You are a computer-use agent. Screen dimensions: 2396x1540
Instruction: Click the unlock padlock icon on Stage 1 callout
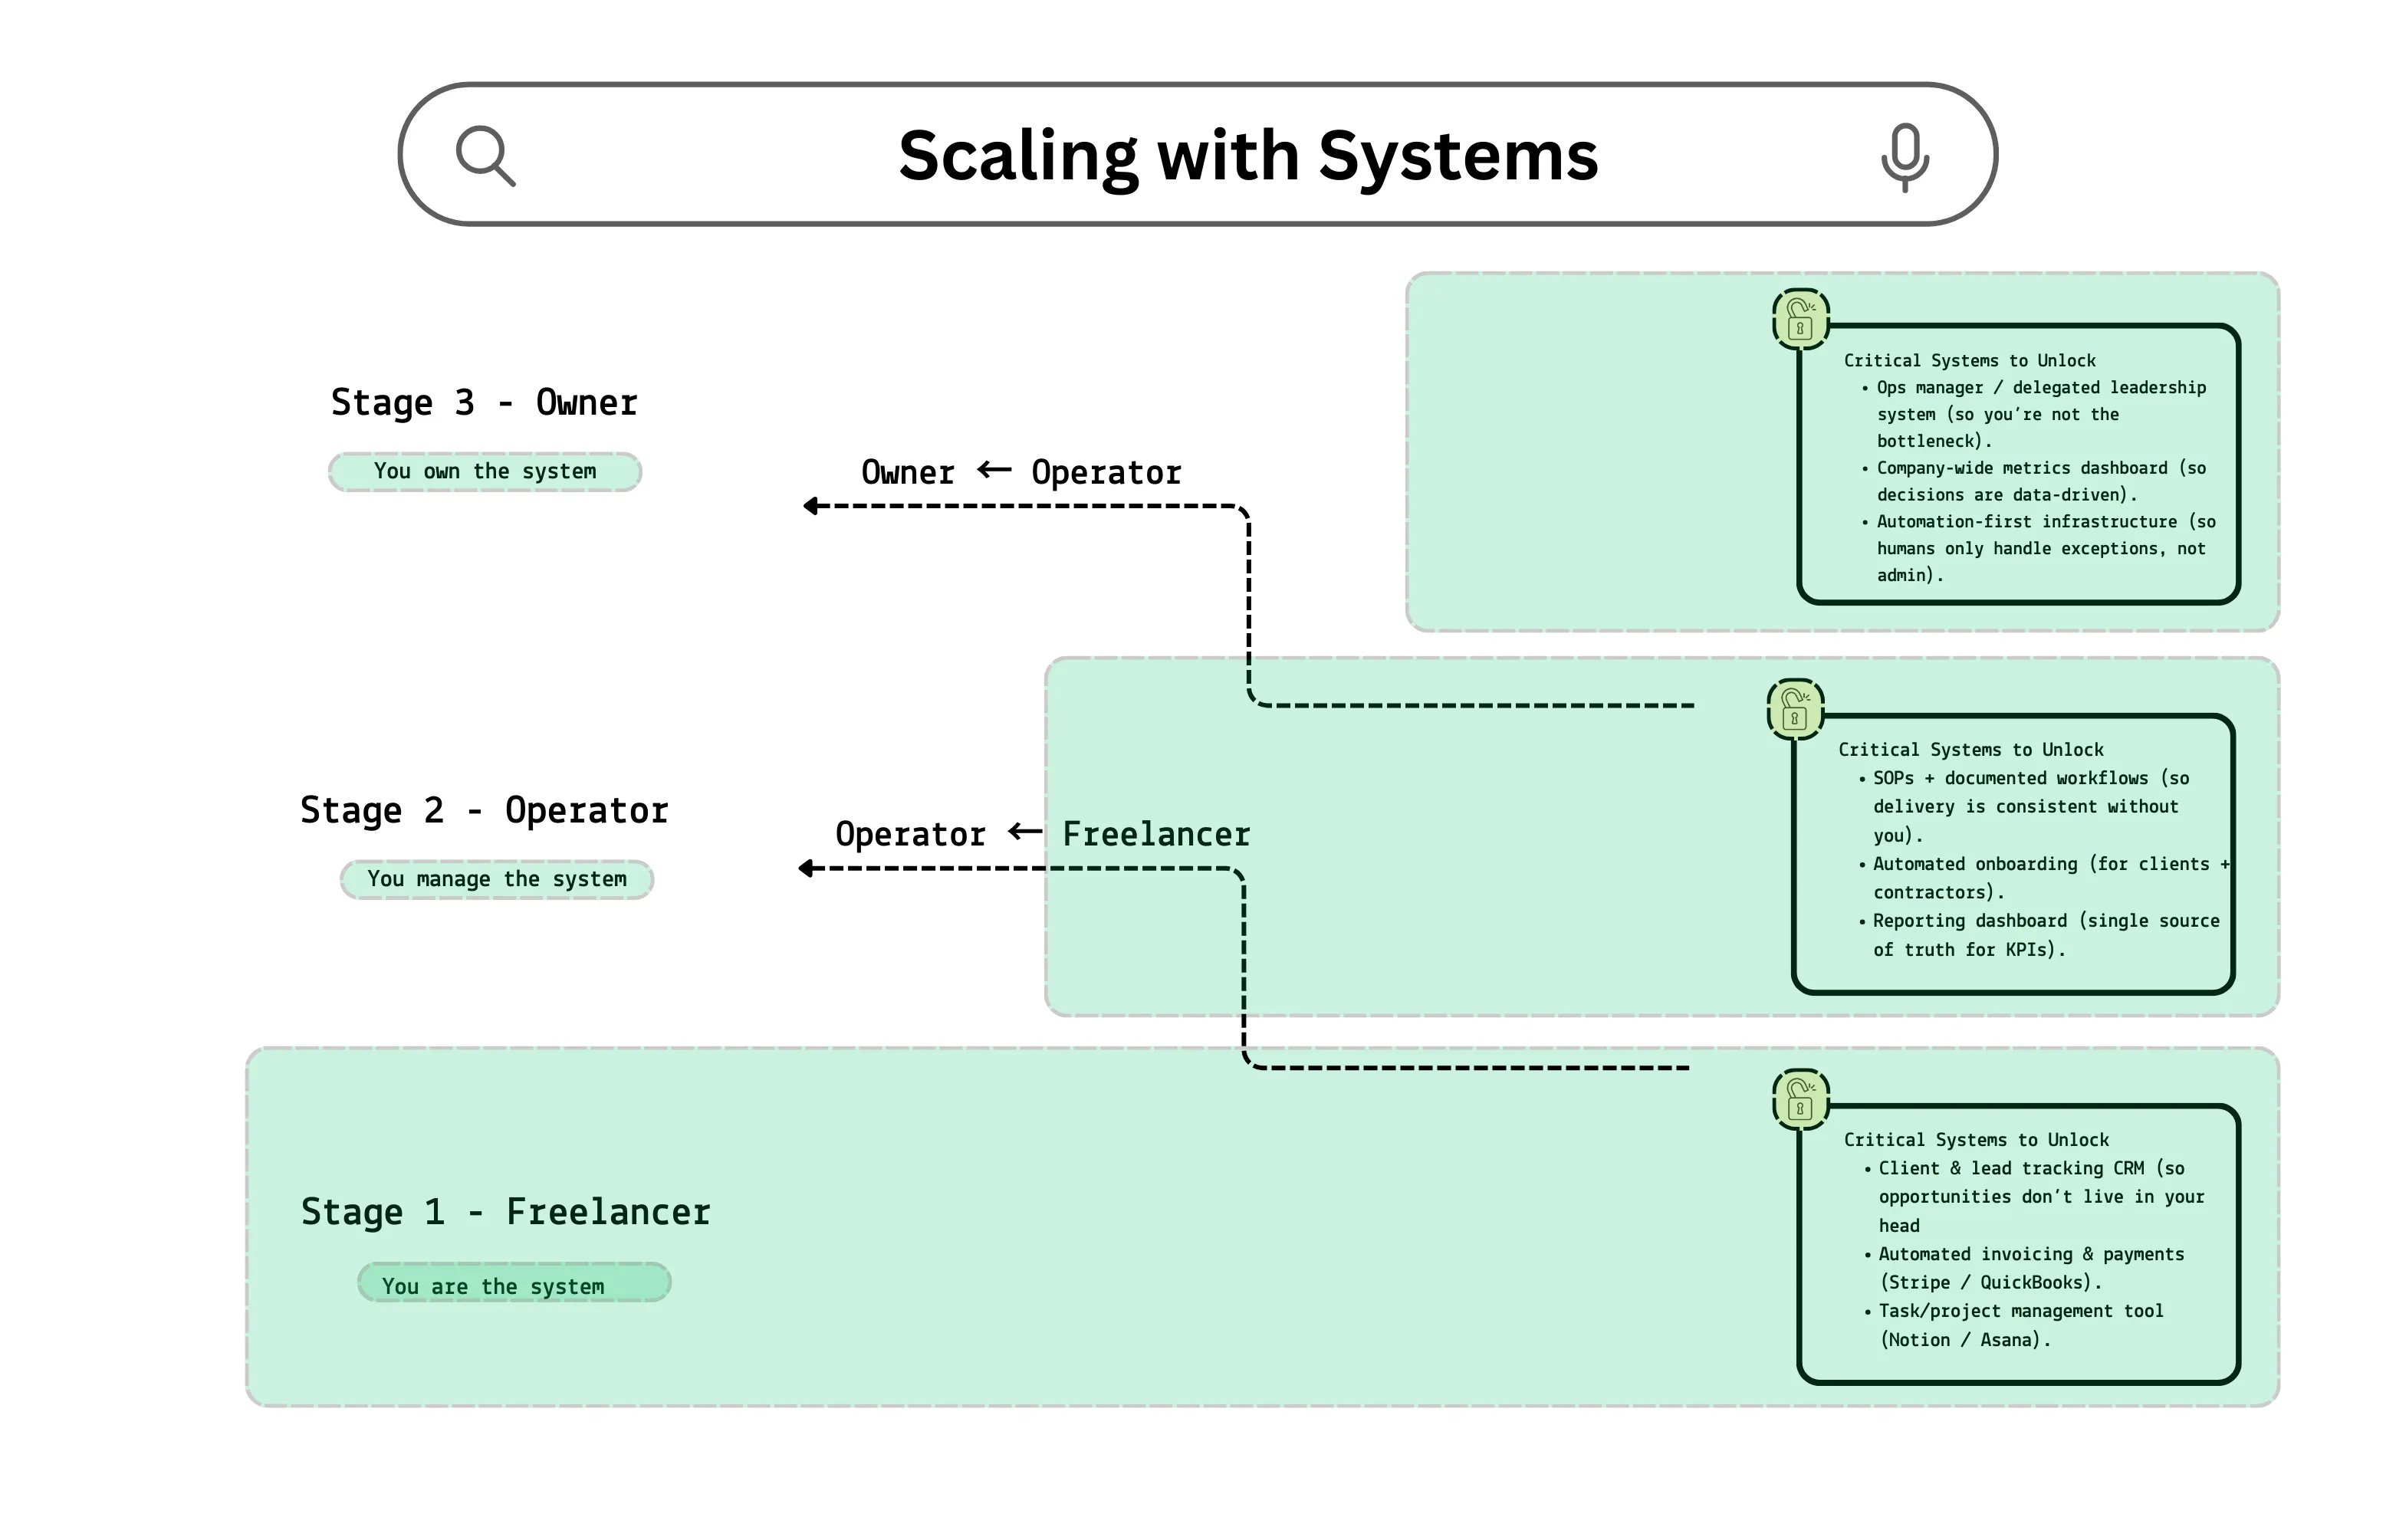coord(1800,1100)
